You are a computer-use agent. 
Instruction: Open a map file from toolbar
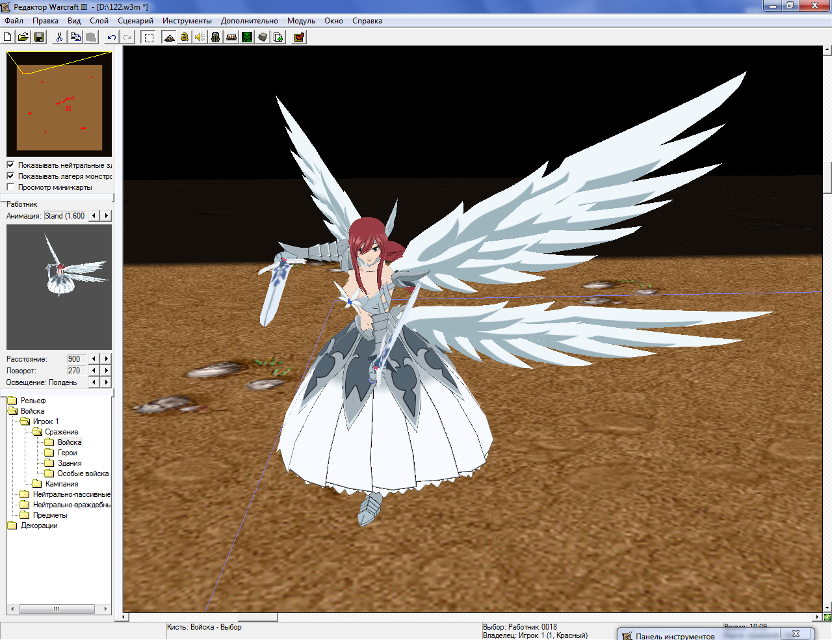23,37
